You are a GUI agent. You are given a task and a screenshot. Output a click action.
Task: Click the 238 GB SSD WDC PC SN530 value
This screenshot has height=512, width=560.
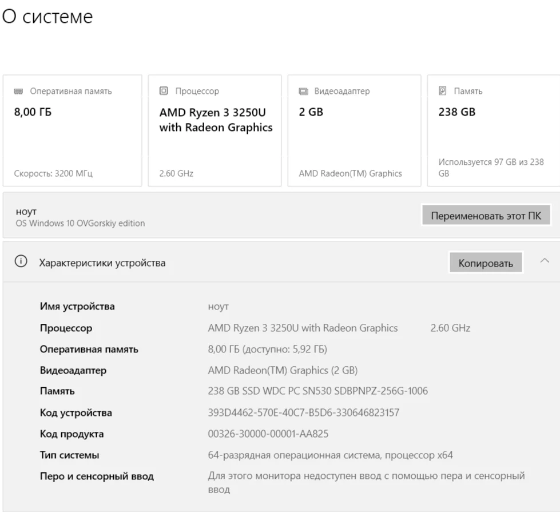[318, 391]
